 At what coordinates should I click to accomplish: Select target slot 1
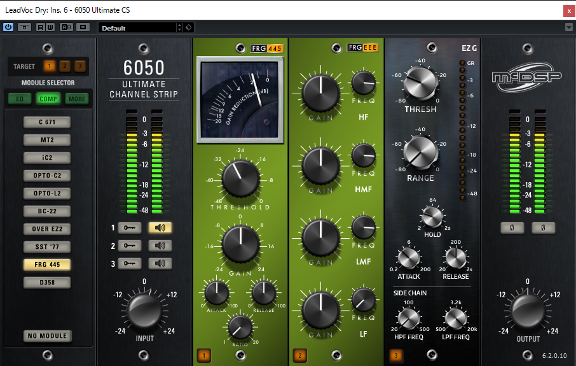pos(49,66)
